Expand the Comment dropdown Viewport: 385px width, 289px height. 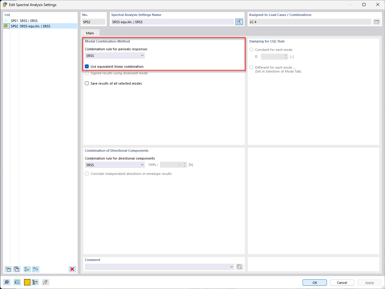tap(232, 267)
